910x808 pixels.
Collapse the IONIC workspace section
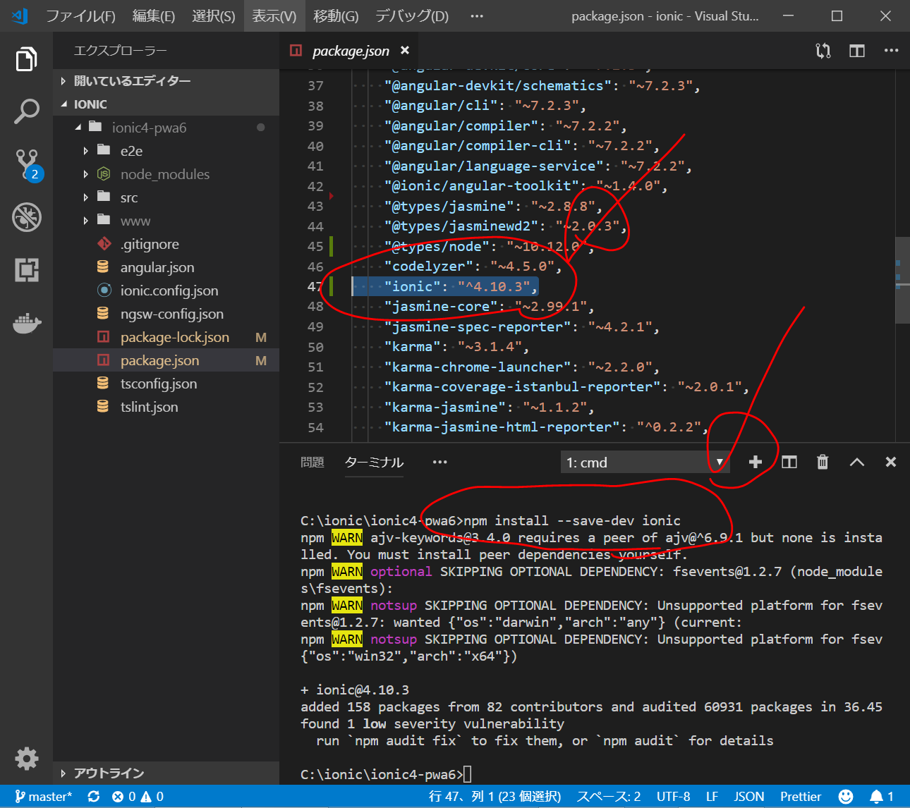click(x=166, y=104)
